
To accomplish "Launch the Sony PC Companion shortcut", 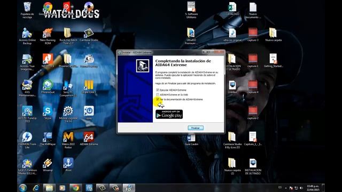I will (68, 89).
